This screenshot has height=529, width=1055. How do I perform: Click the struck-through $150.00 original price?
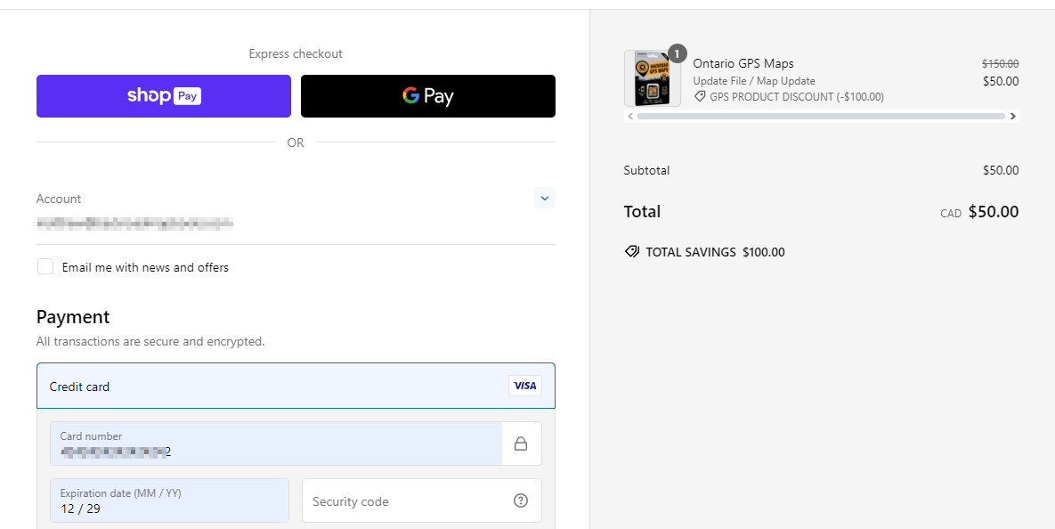click(x=1001, y=64)
